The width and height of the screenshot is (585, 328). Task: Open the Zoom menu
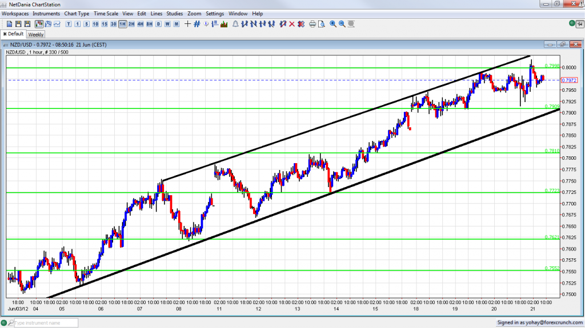tap(194, 14)
